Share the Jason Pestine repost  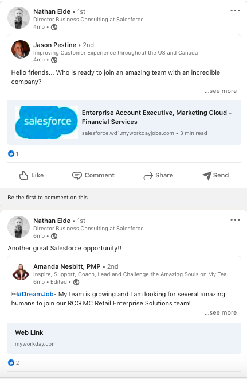(158, 175)
